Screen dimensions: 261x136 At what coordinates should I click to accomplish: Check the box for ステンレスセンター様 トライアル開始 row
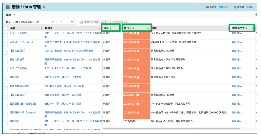pos(6,70)
